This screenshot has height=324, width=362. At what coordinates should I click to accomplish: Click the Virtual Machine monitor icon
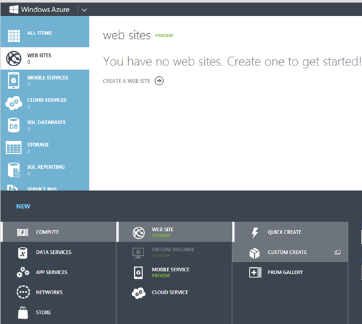[x=138, y=253]
